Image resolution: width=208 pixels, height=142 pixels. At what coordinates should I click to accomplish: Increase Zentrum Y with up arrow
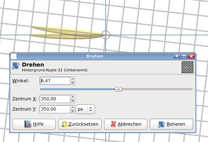pos(72,108)
